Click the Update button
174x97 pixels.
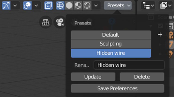click(x=93, y=77)
